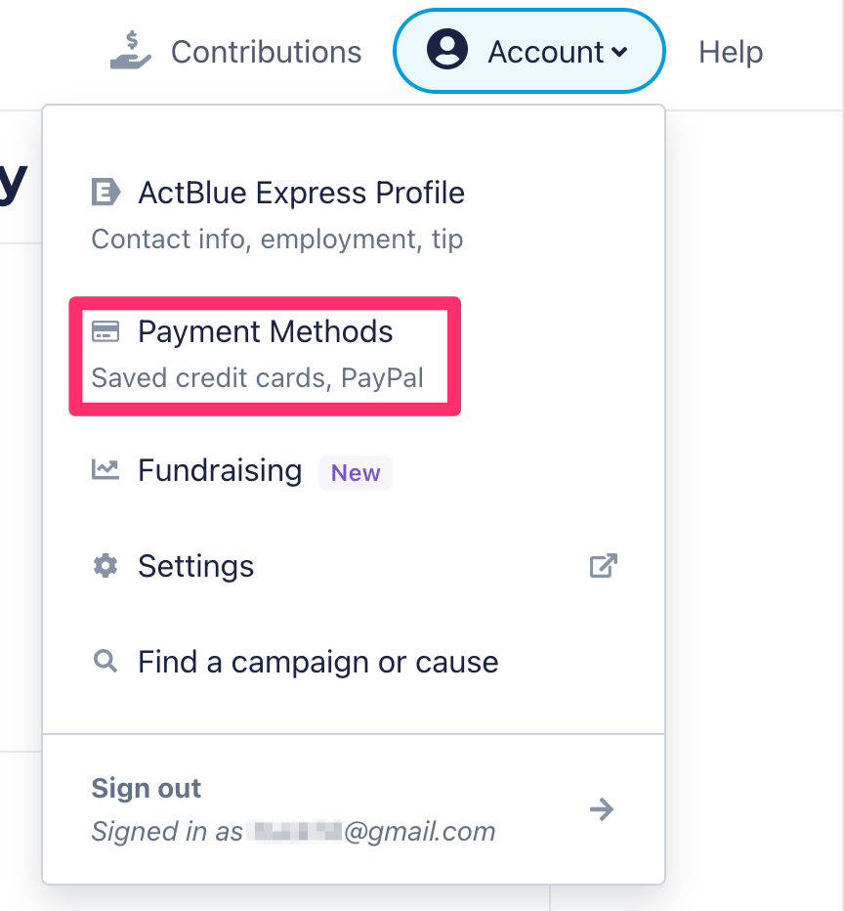Select the Fundraising menu entry
The height and width of the screenshot is (911, 844).
220,470
